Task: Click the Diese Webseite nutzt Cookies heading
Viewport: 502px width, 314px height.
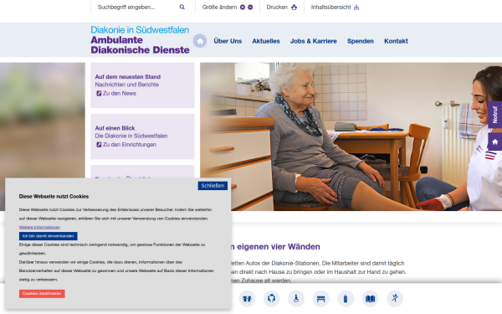Action: coord(54,197)
